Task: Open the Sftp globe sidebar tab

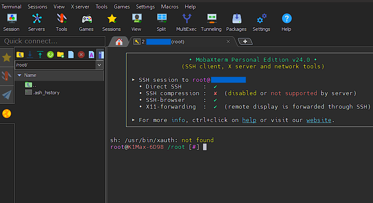Action: [7, 114]
